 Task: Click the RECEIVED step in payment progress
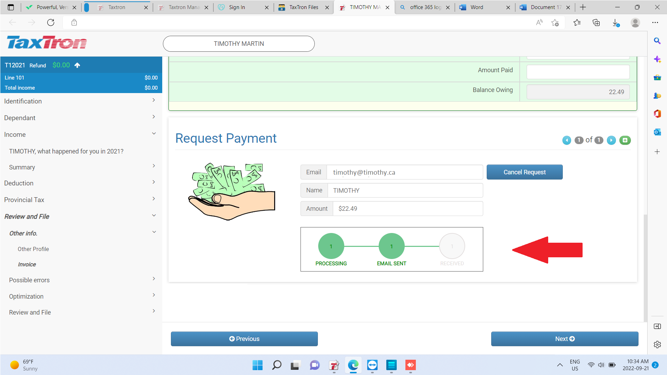[452, 246]
